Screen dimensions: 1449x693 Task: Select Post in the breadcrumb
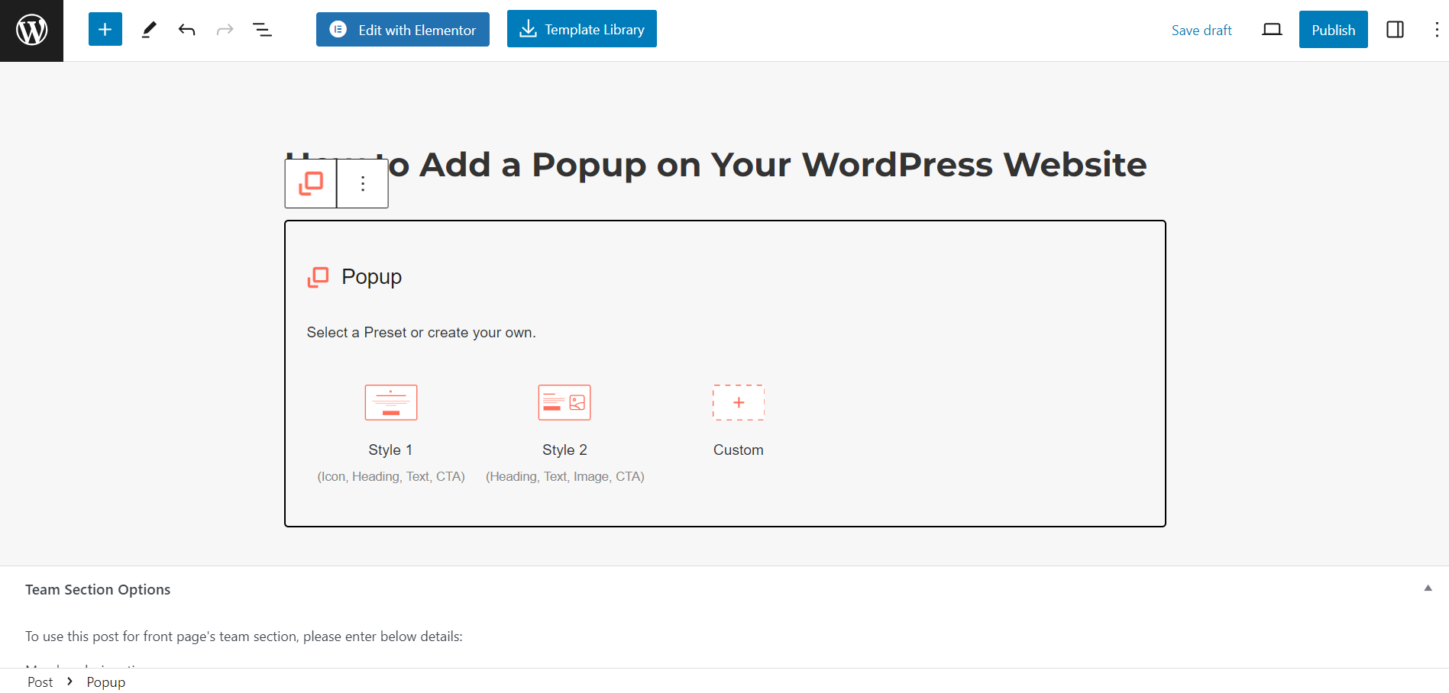coord(40,682)
